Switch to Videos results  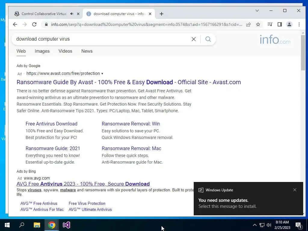click(x=65, y=51)
